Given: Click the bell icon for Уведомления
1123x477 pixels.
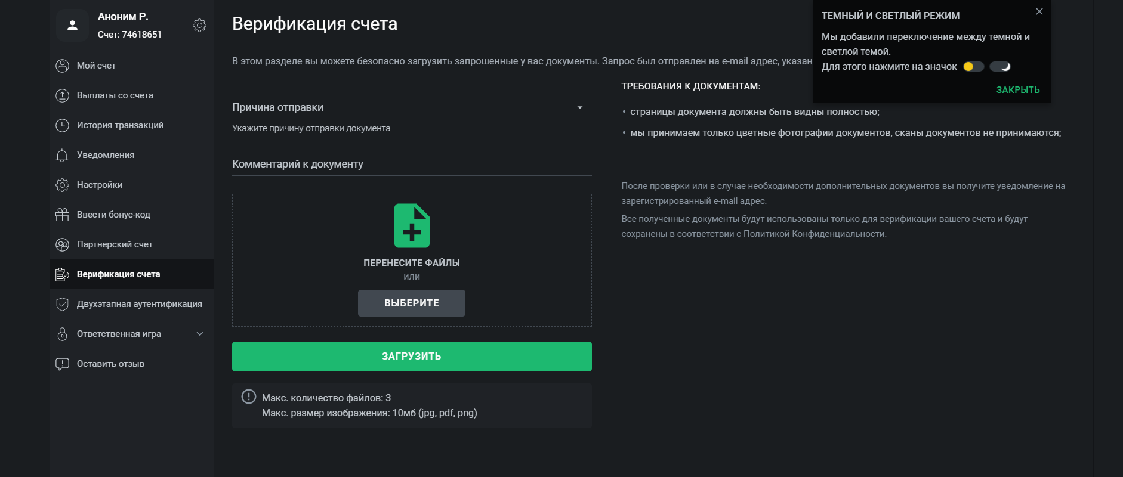Looking at the screenshot, I should 62,155.
